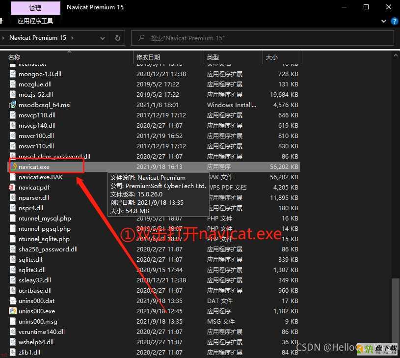Open the 管理 ribbon tab

coord(35,8)
